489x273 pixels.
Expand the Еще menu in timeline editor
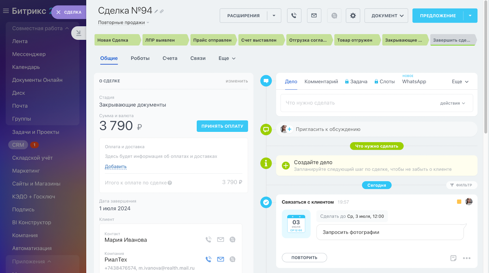pyautogui.click(x=460, y=81)
